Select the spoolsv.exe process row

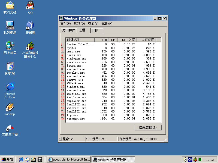[x=113, y=73]
